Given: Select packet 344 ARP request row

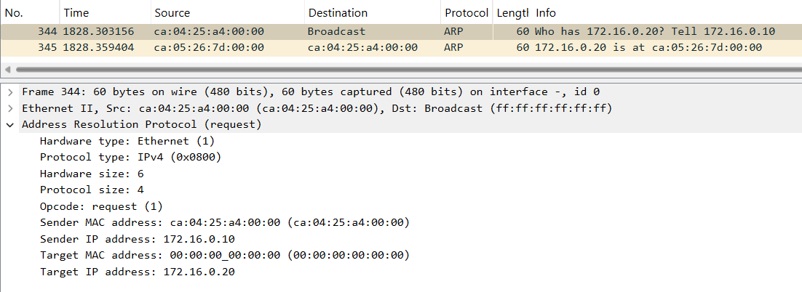Looking at the screenshot, I should 401,32.
